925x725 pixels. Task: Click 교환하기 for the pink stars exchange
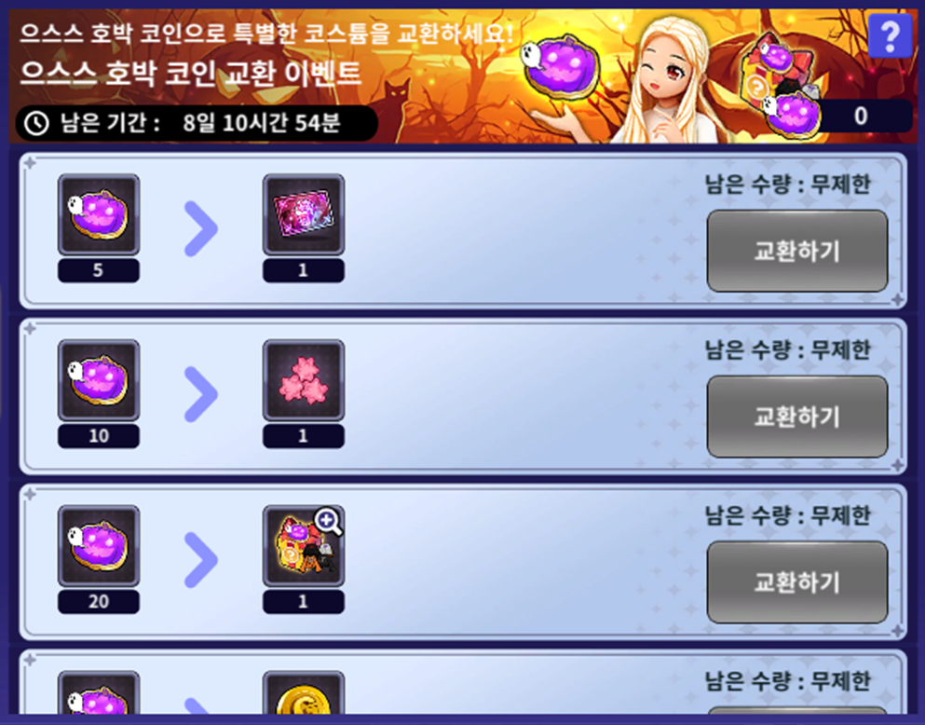tap(797, 417)
